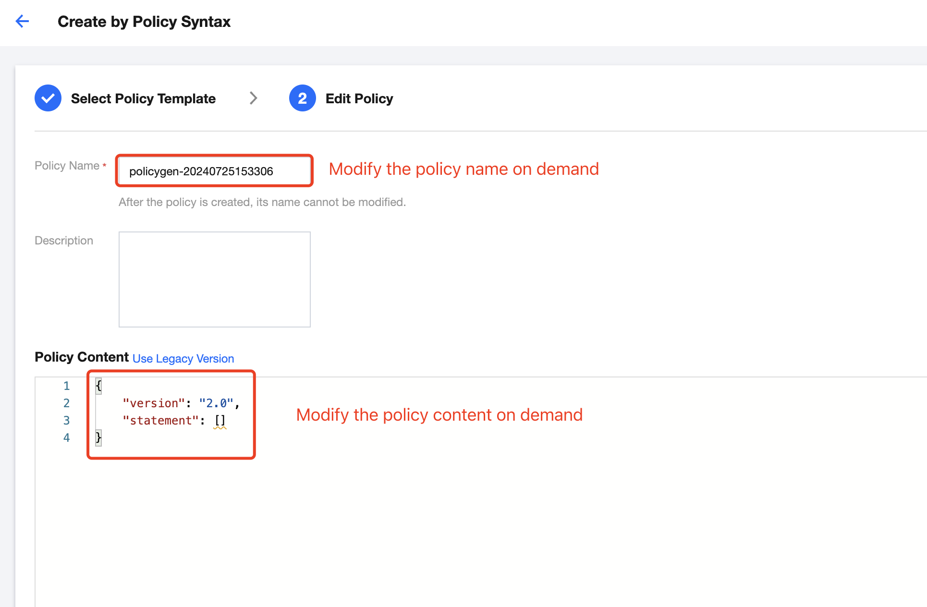Click the "version" key in the editor
The width and height of the screenshot is (927, 607).
pyautogui.click(x=154, y=403)
